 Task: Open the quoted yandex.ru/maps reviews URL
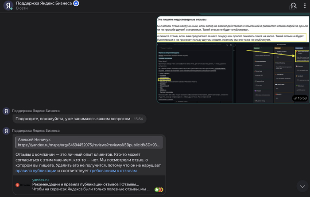pos(89,145)
